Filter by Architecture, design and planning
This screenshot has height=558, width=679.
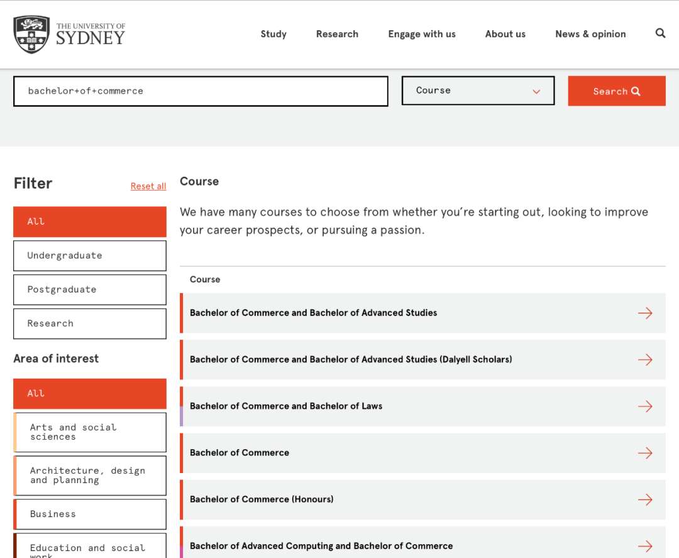click(90, 475)
